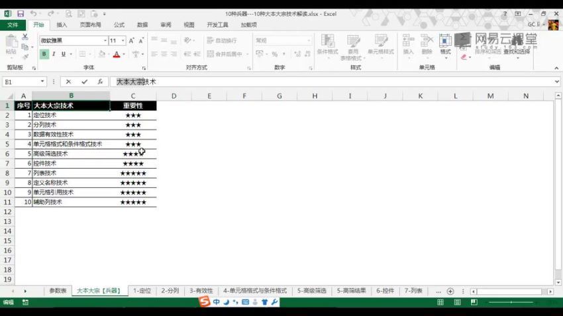Viewport: 563px width, 316px height.
Task: Click the Copy icon in clipboard group
Action: [x=25, y=47]
